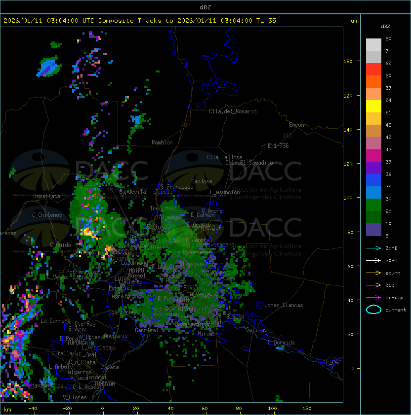The height and width of the screenshot is (415, 411).
Task: Click the 'km' label at bottom-left corner
Action: click(x=7, y=410)
